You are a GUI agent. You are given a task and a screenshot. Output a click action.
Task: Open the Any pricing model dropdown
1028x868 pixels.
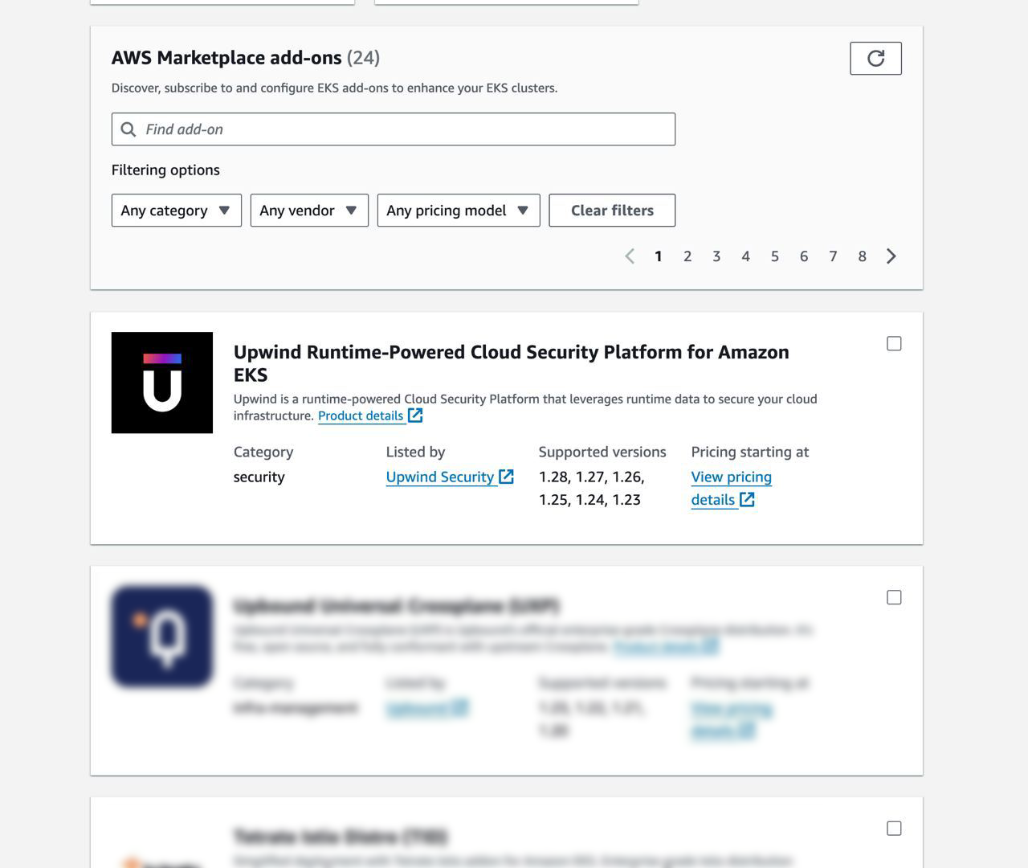tap(457, 210)
